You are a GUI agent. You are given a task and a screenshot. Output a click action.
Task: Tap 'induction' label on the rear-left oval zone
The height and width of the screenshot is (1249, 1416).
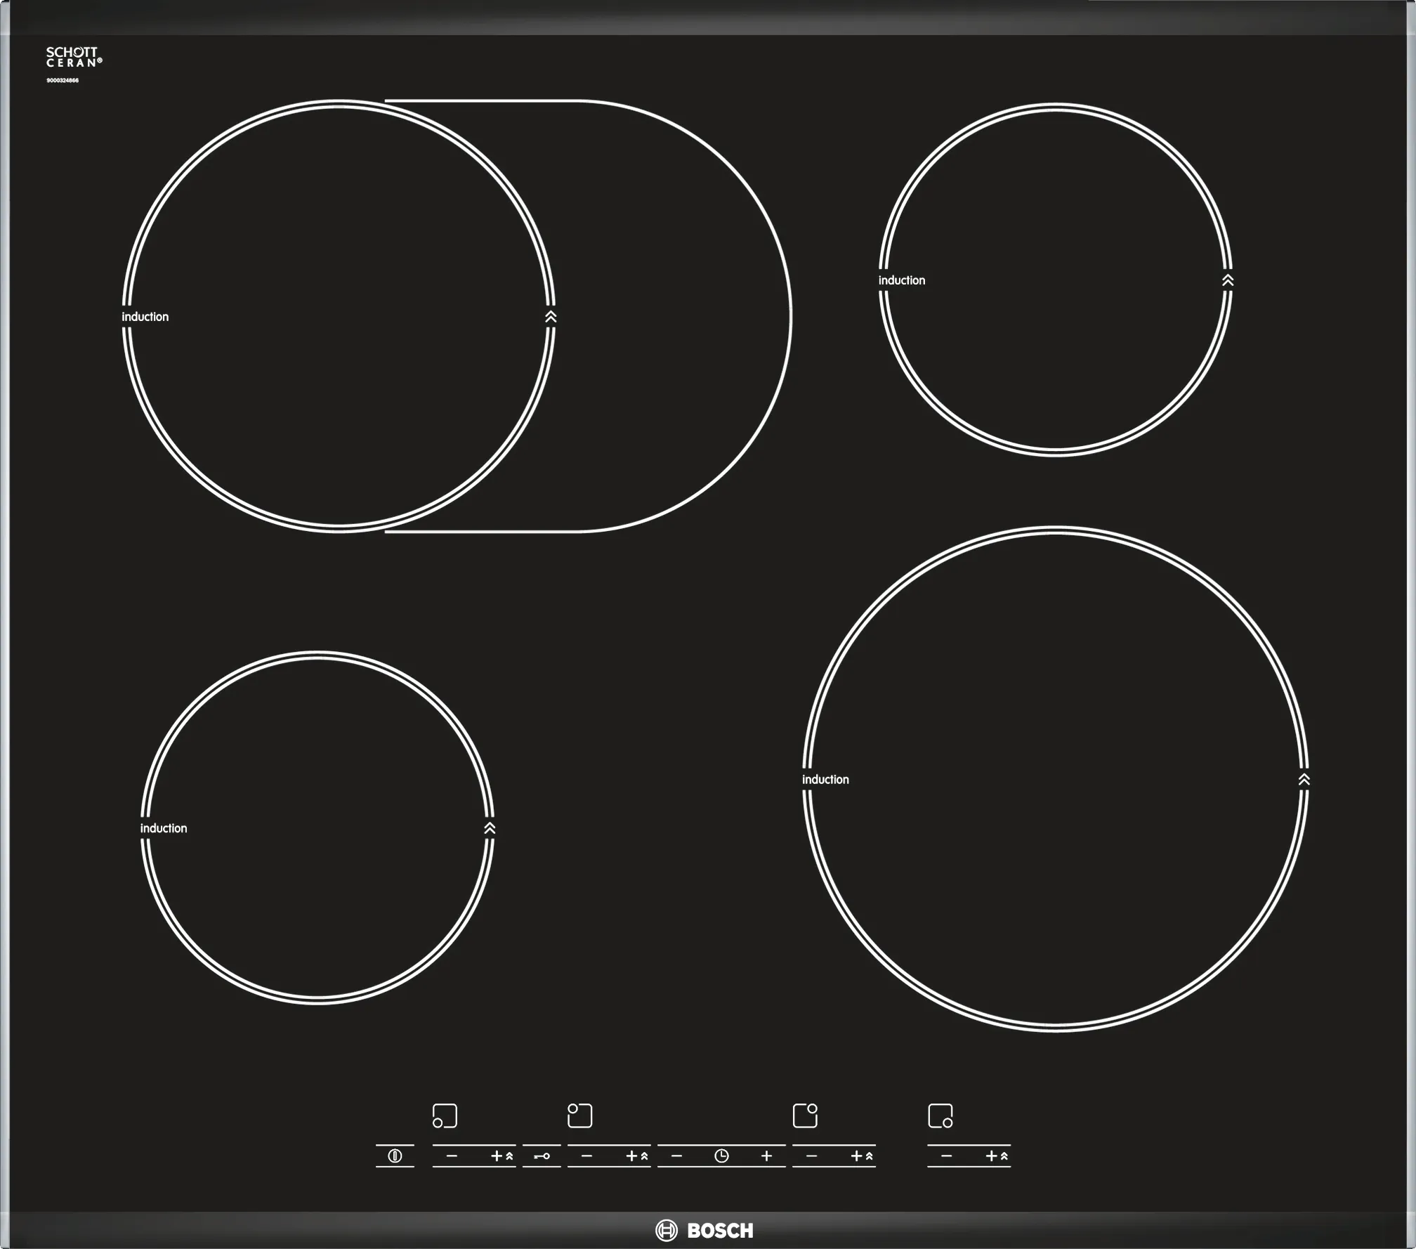[x=145, y=317]
